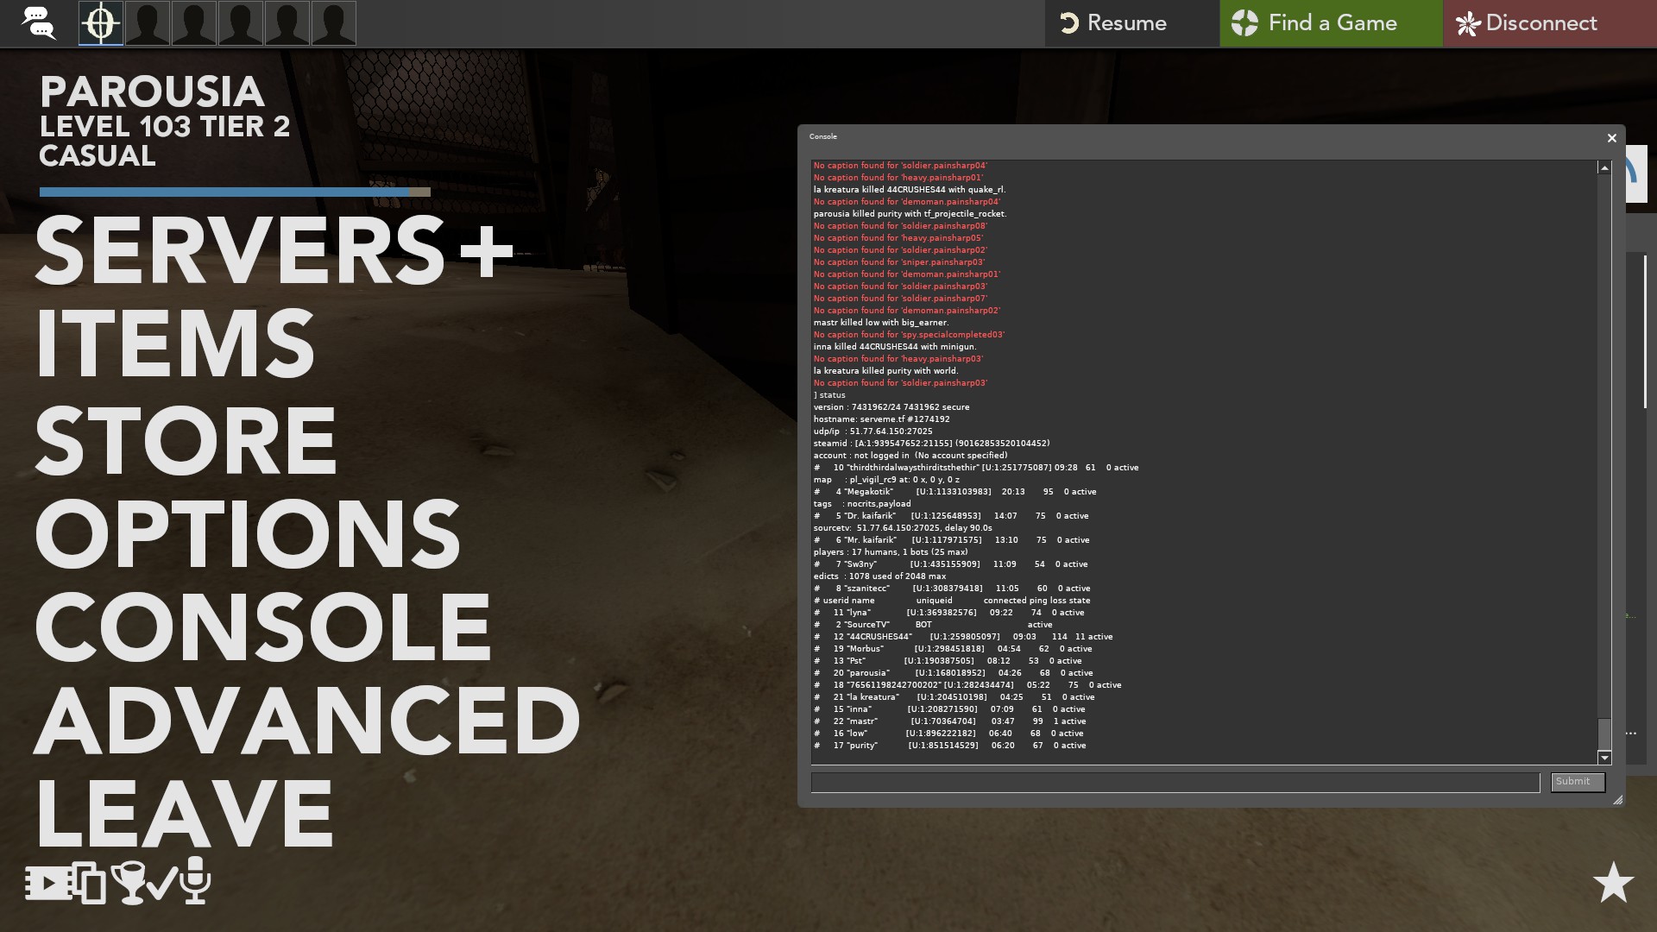Toggle the microphone voice icon
The height and width of the screenshot is (932, 1657).
coord(196,880)
